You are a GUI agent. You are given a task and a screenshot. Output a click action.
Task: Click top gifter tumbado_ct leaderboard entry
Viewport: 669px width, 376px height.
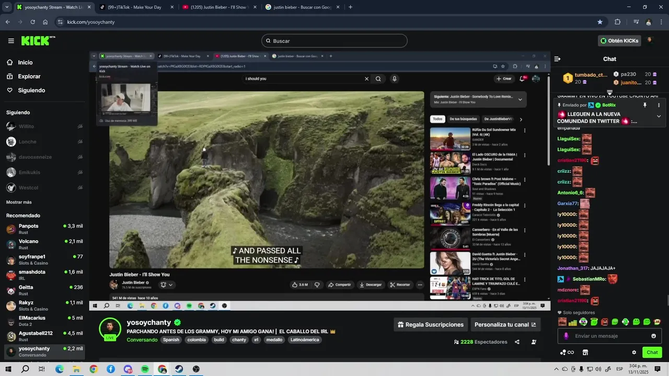click(585, 78)
